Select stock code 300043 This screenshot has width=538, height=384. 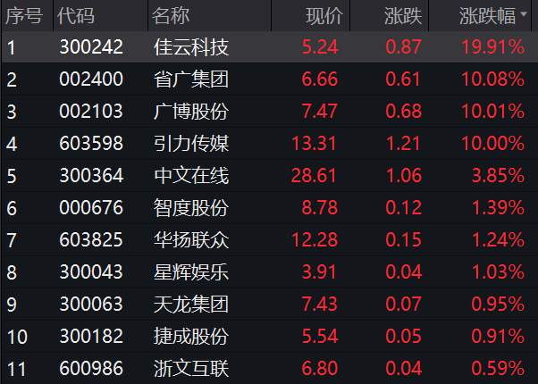click(91, 271)
